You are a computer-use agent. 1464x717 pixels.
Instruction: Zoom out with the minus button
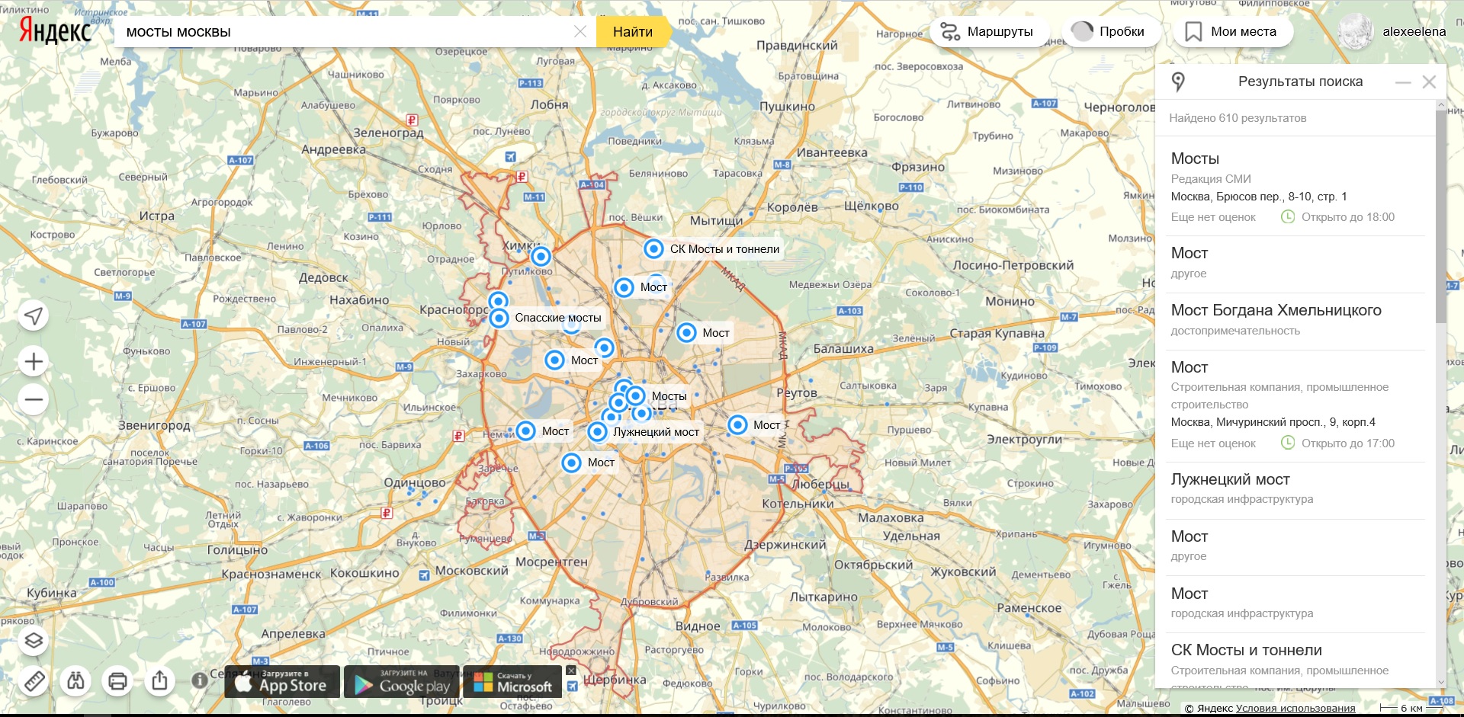coord(34,399)
